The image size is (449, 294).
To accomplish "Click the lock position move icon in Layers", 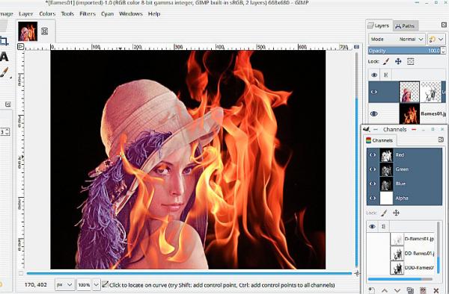I will (398, 61).
